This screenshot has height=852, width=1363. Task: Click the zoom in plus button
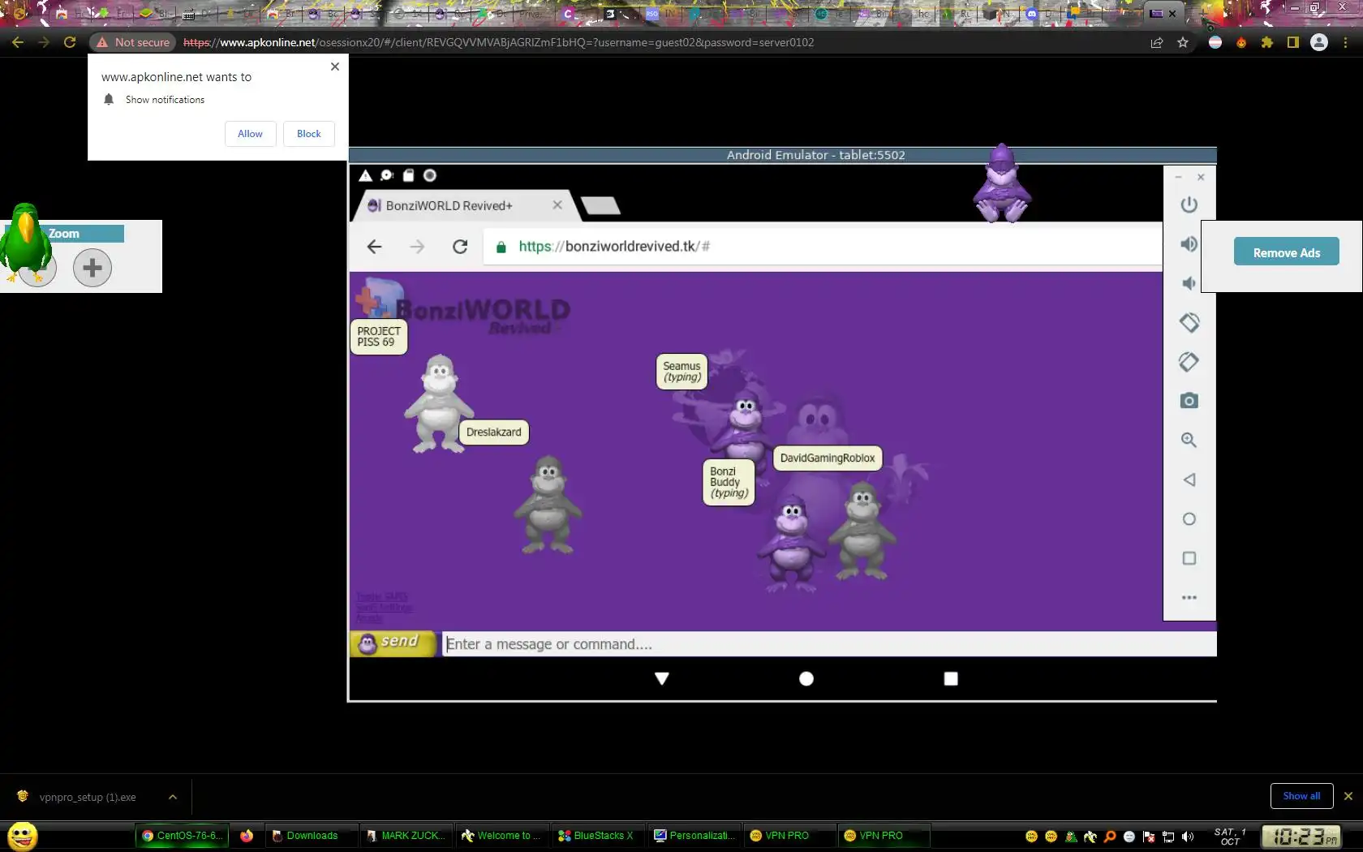point(92,267)
